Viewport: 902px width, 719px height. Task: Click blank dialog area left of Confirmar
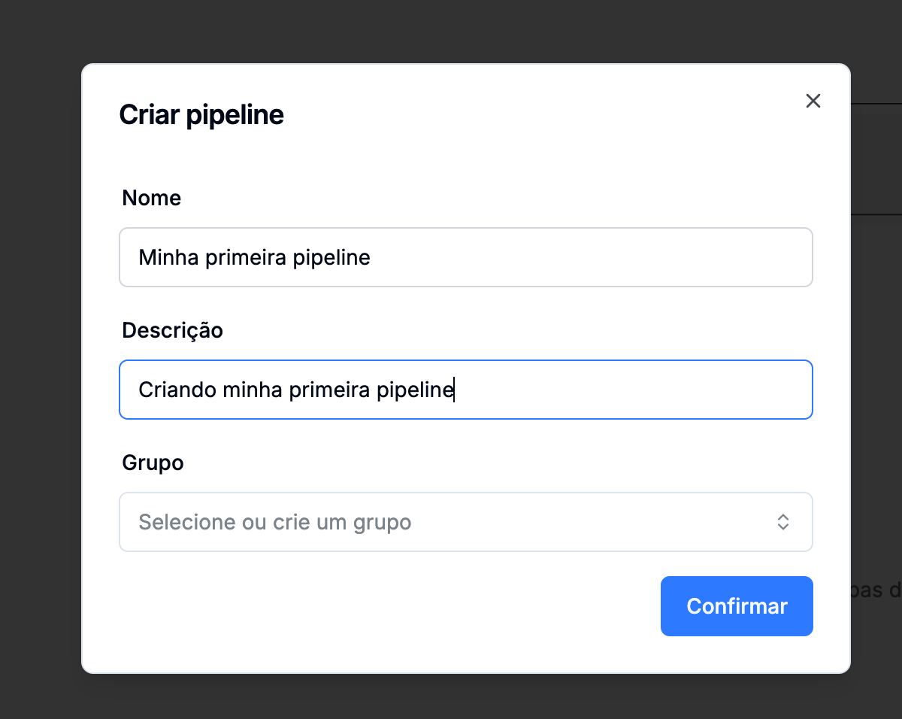(x=376, y=606)
